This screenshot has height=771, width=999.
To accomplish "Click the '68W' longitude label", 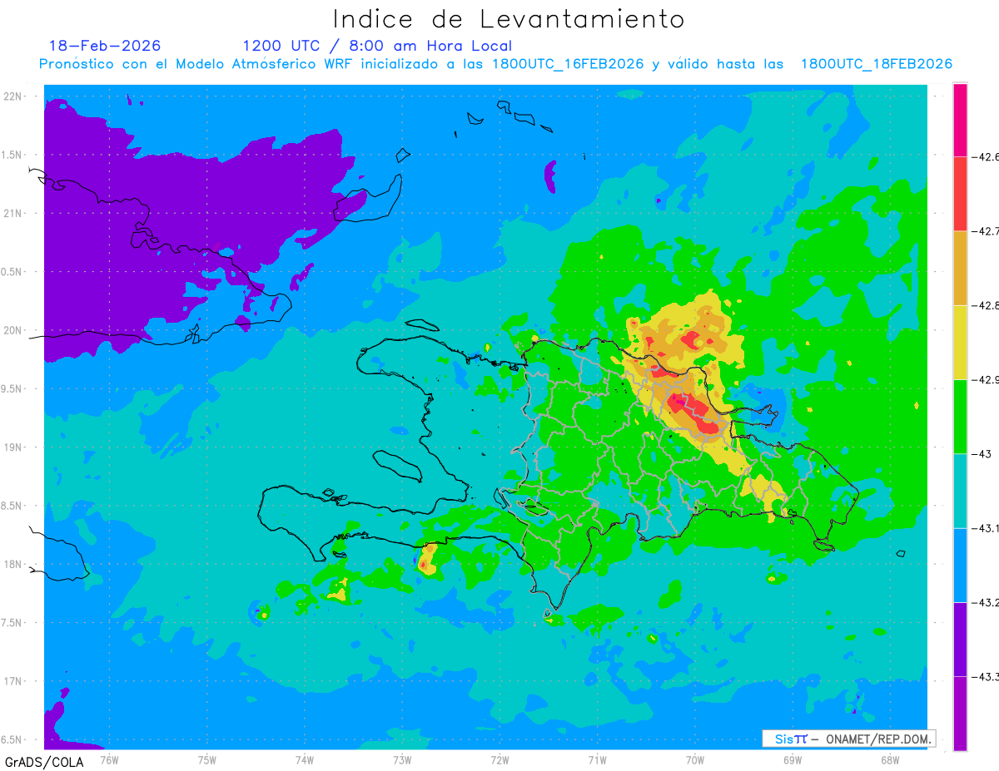I will click(890, 759).
